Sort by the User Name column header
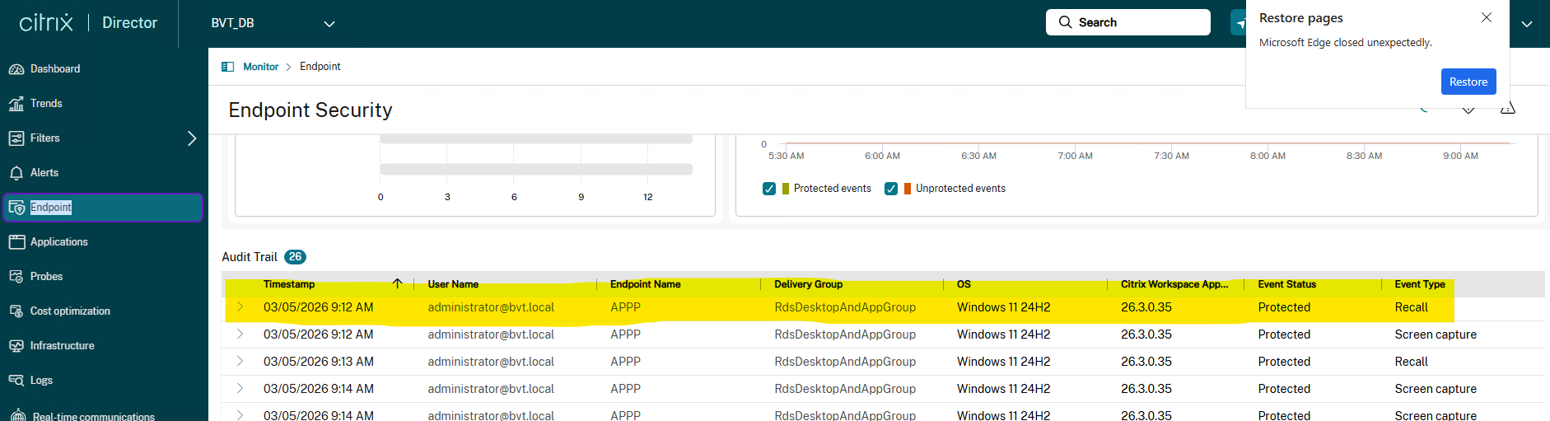 (x=453, y=284)
